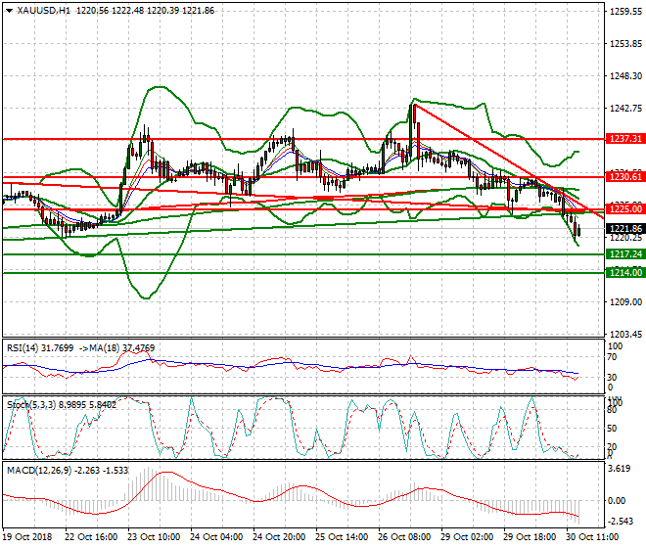
Task: Click the 25 Oct 14:00 time label
Action: 342,537
